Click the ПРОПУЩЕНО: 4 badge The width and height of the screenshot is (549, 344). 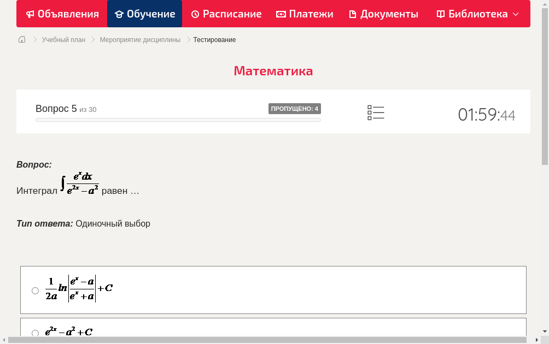[295, 108]
